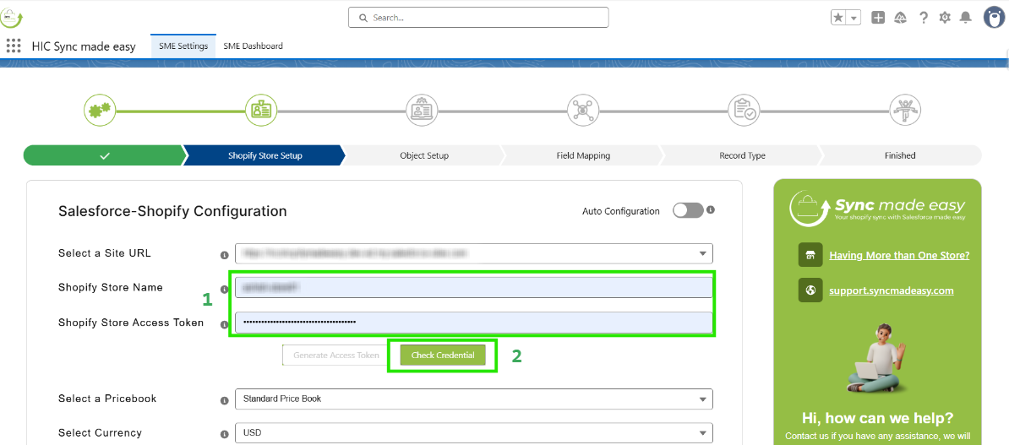This screenshot has height=445, width=1009.
Task: Click info icon beside Shopify Store Name
Action: coord(225,290)
